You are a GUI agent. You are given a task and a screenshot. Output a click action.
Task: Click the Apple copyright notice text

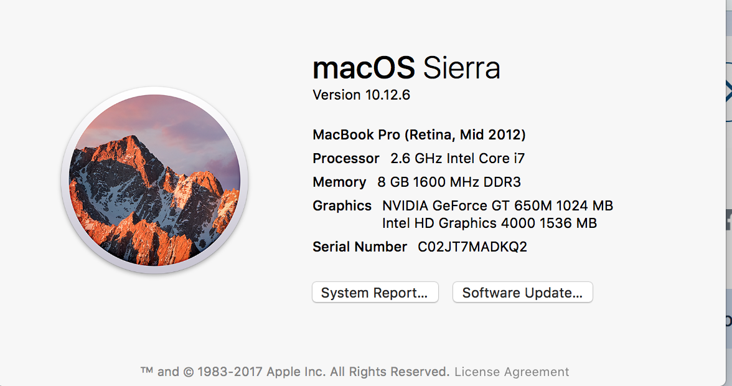click(x=294, y=372)
